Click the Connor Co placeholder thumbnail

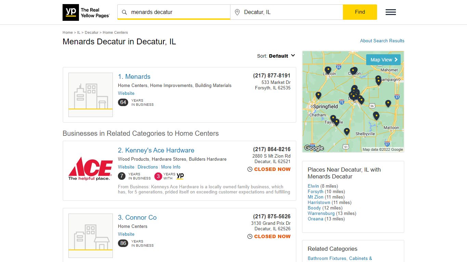(x=91, y=236)
